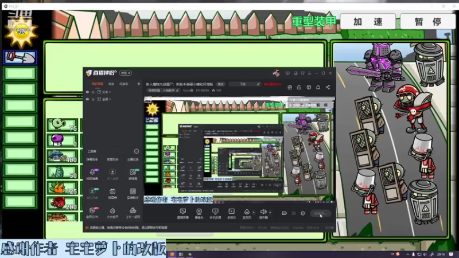Switch to the first orange scene tab
459x258 pixels.
point(98,84)
